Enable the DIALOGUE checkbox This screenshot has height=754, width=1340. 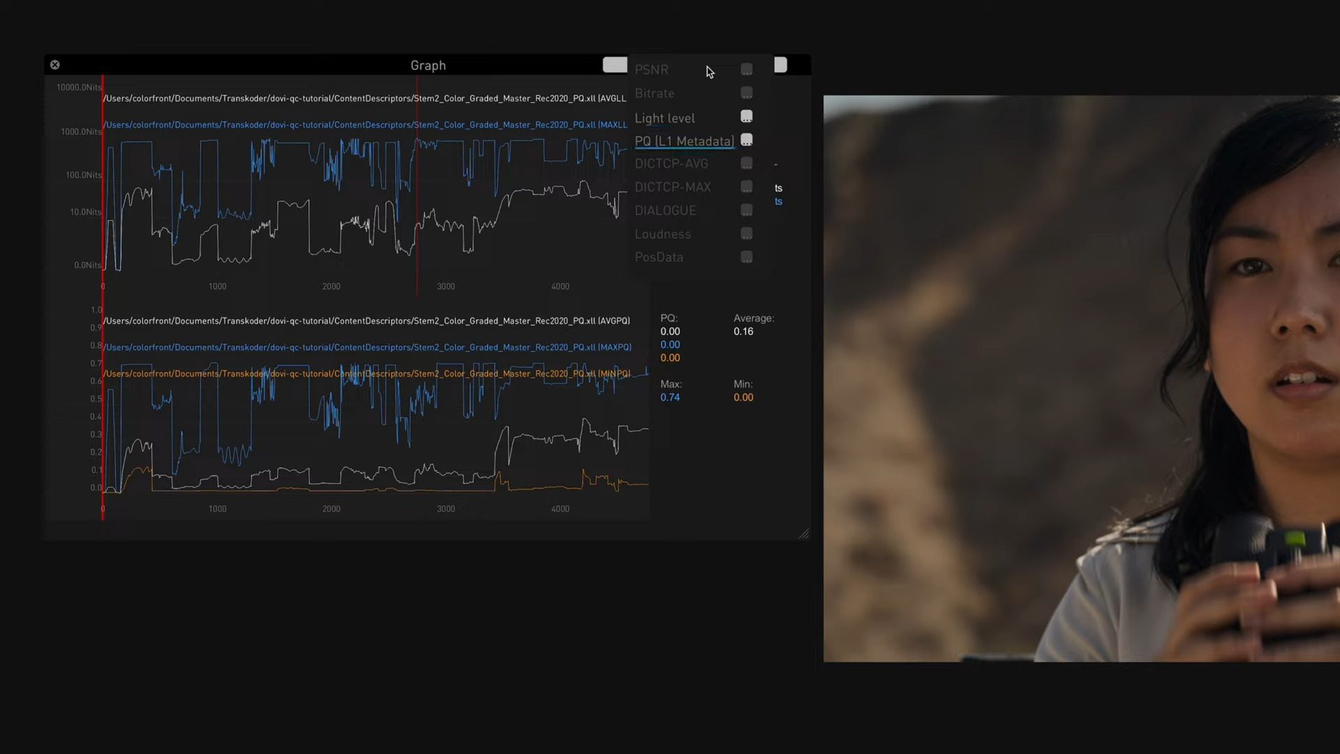click(746, 210)
